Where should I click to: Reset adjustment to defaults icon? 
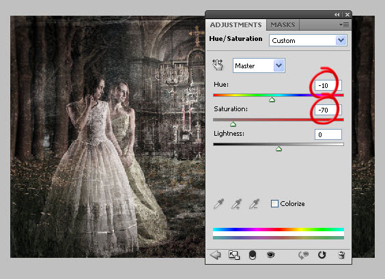[x=322, y=255]
